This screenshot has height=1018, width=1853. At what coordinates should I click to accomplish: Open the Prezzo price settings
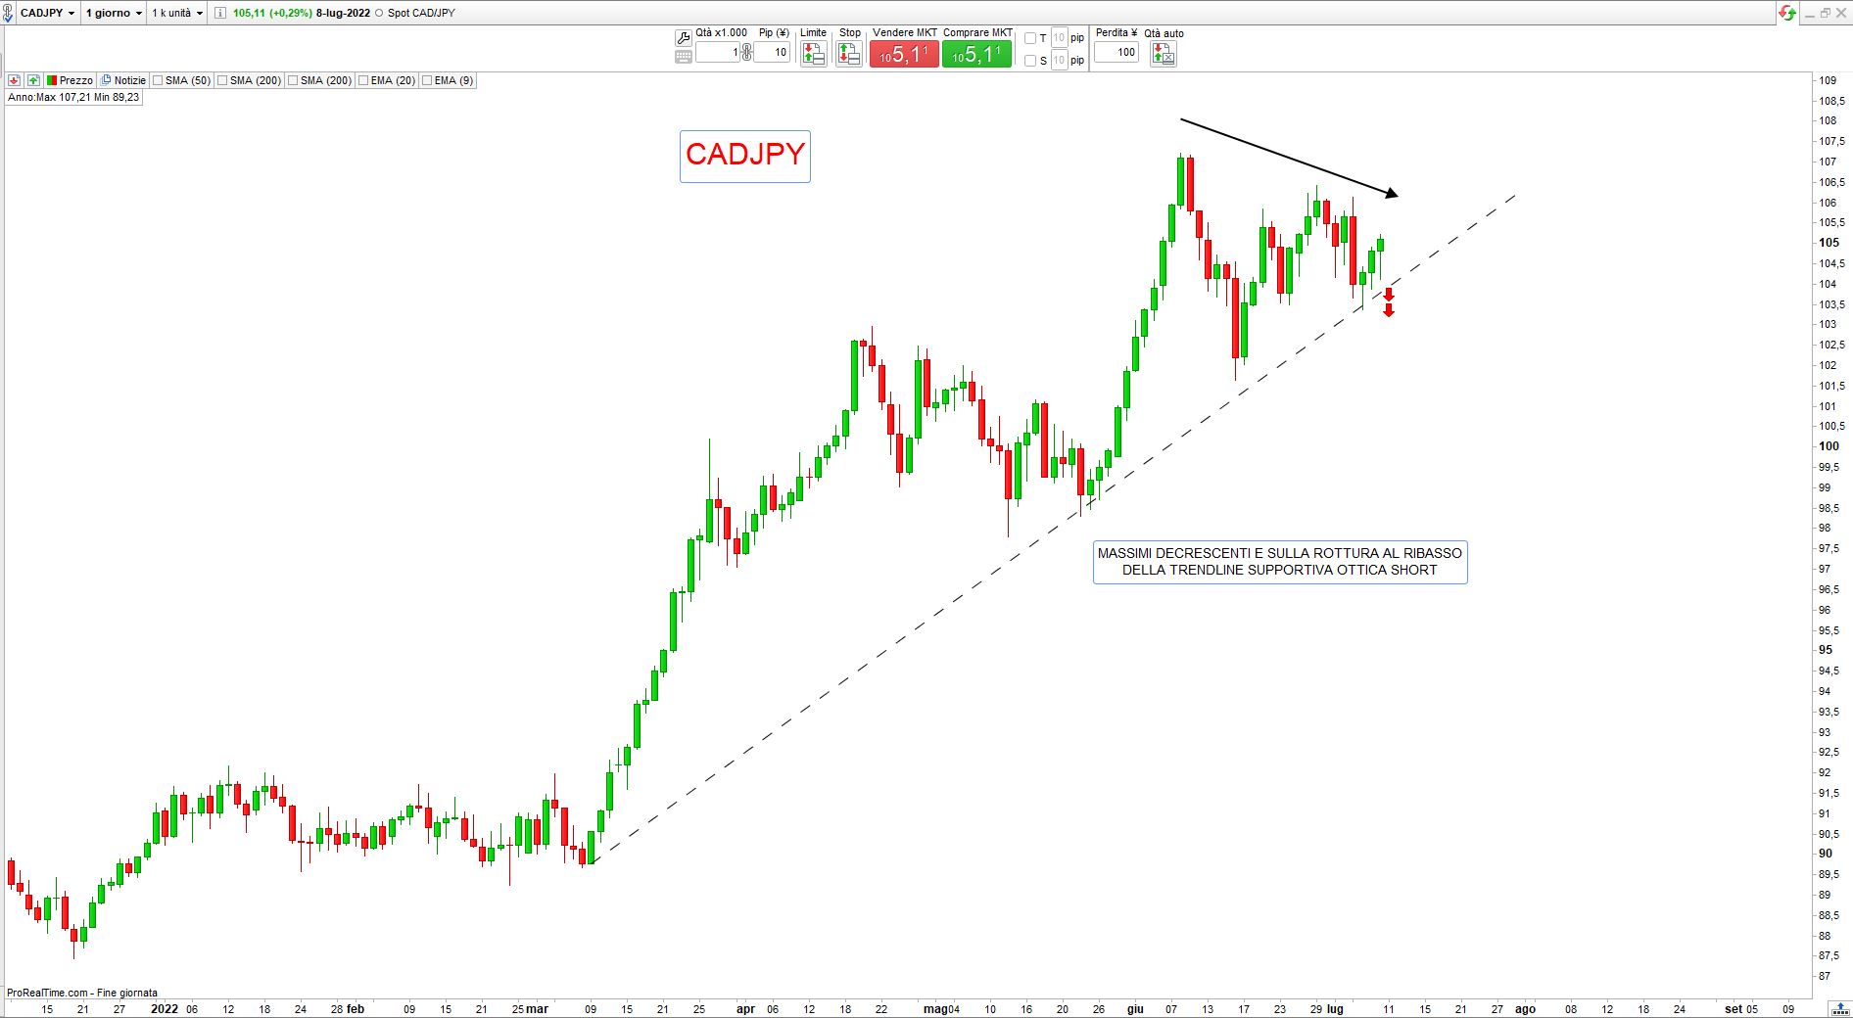click(x=70, y=80)
